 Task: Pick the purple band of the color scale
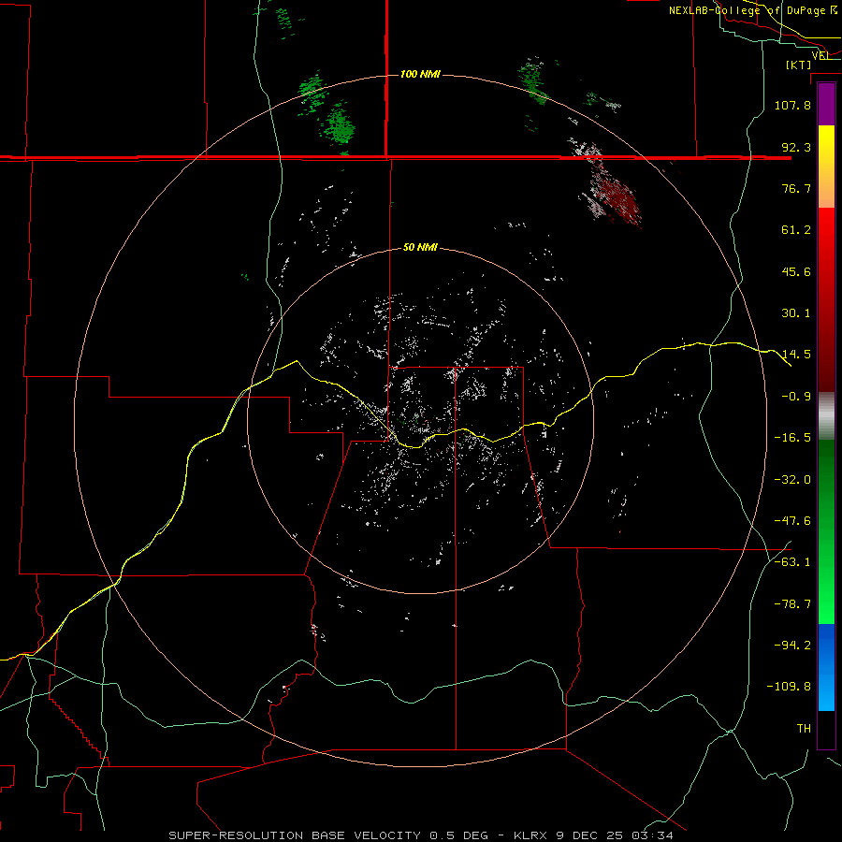(x=826, y=104)
